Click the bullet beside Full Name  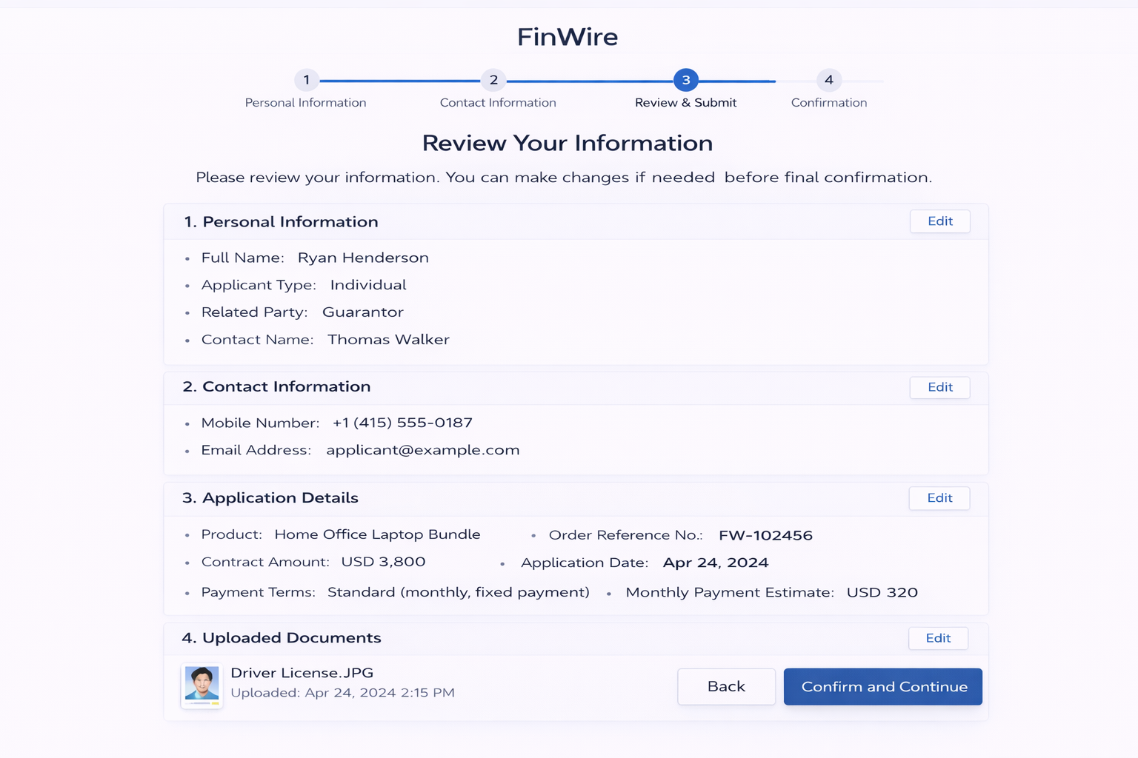[188, 258]
